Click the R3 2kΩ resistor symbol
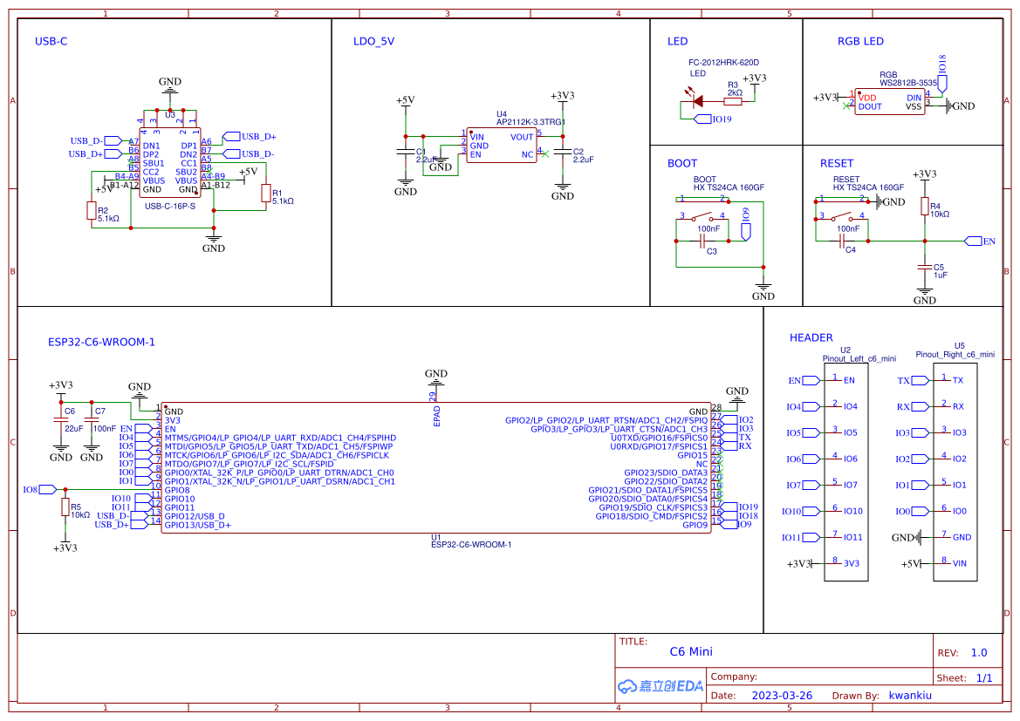The height and width of the screenshot is (721, 1020). pyautogui.click(x=733, y=101)
